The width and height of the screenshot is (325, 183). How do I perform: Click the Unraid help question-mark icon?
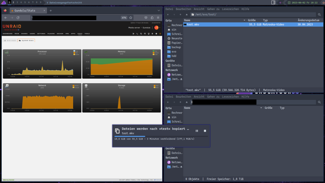[x=156, y=33]
